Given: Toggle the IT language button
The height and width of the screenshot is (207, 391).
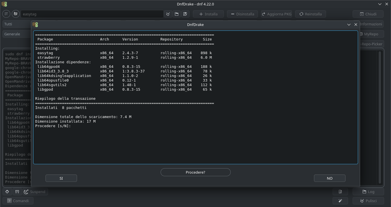Looking at the screenshot, I should pos(6,14).
